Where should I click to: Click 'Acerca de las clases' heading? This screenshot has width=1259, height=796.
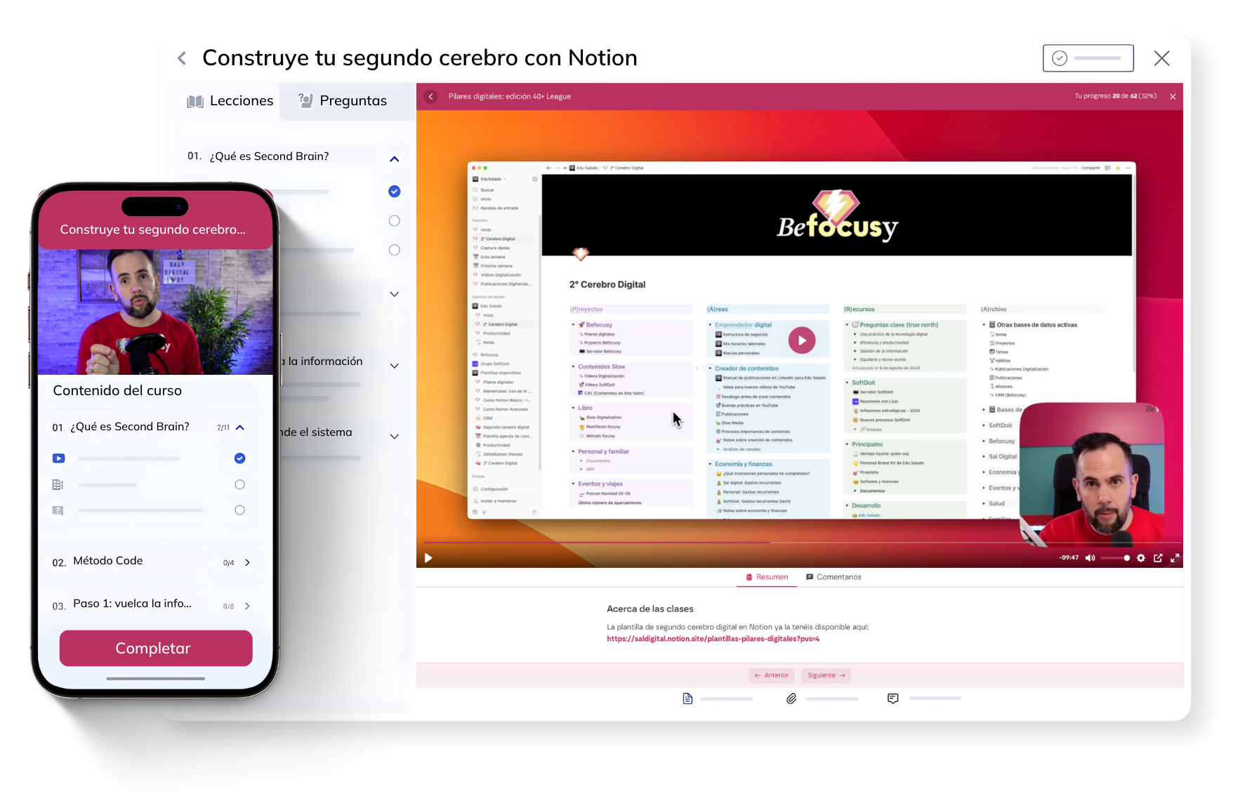(x=650, y=609)
